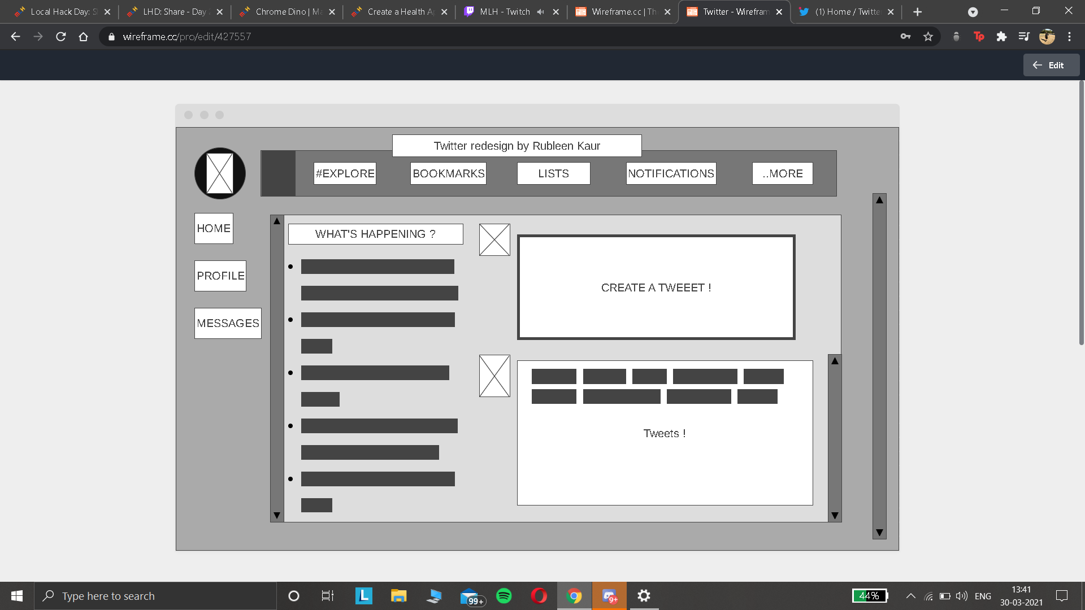This screenshot has height=610, width=1085.
Task: Click the CREATE A TWEEET box
Action: pos(656,287)
